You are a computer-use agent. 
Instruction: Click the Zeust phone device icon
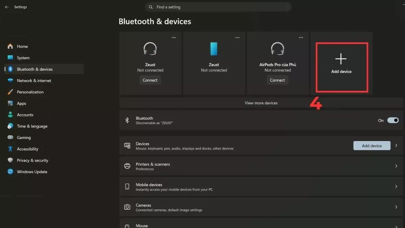click(214, 49)
